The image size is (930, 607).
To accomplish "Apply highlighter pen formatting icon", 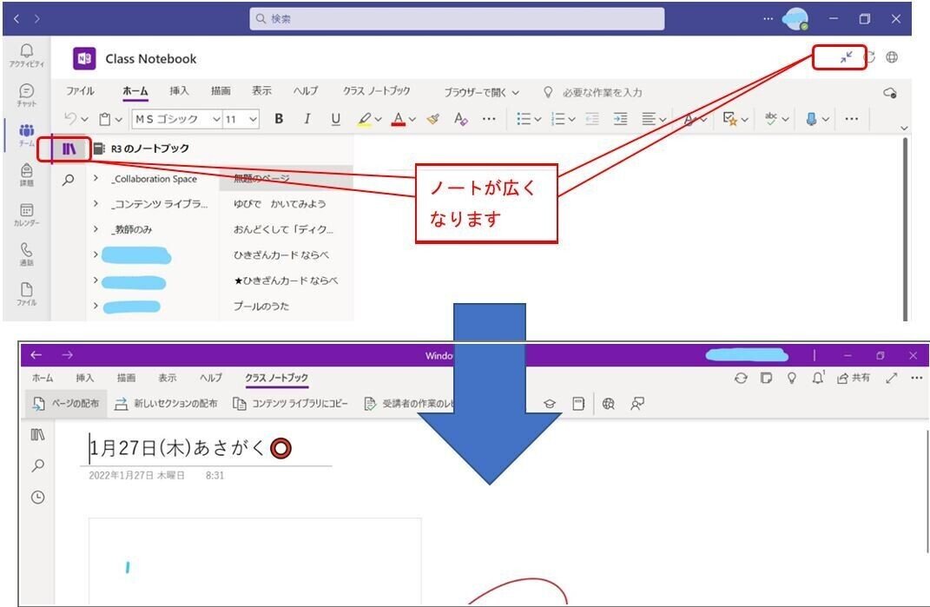I will [364, 119].
